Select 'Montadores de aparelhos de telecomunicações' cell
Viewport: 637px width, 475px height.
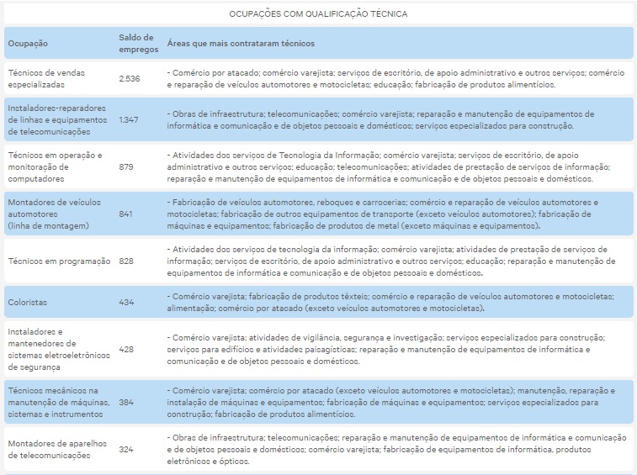pyautogui.click(x=57, y=450)
